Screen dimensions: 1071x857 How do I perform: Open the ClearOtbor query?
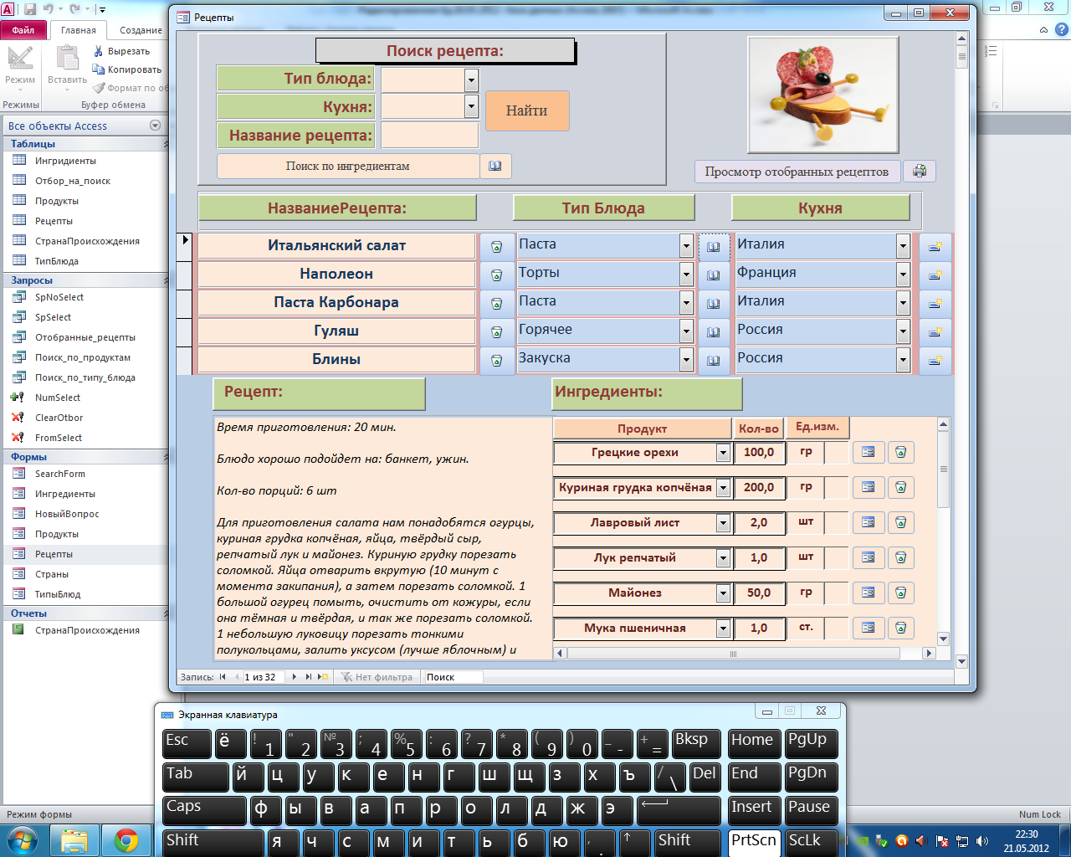tap(59, 418)
